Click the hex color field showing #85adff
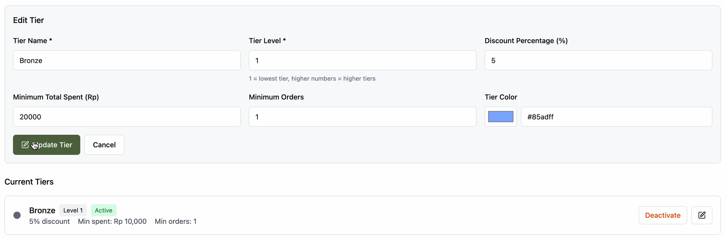The width and height of the screenshot is (727, 238). pos(616,117)
